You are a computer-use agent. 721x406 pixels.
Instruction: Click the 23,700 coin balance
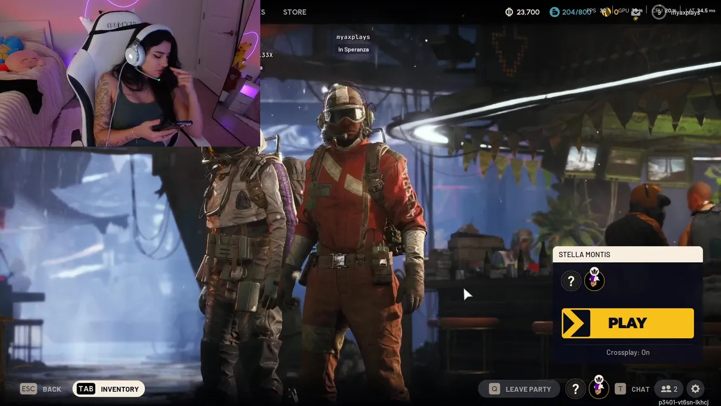pyautogui.click(x=528, y=12)
